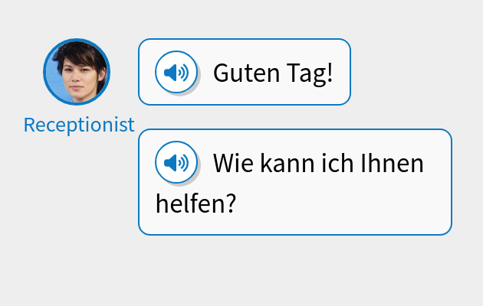Click the exclamation mark after "Tag"
The height and width of the screenshot is (306, 483).
tap(330, 73)
